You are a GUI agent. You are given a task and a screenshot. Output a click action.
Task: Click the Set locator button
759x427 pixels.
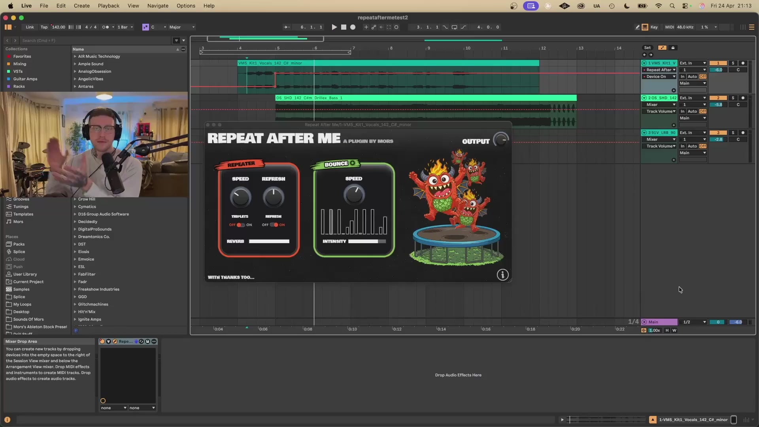click(x=648, y=48)
